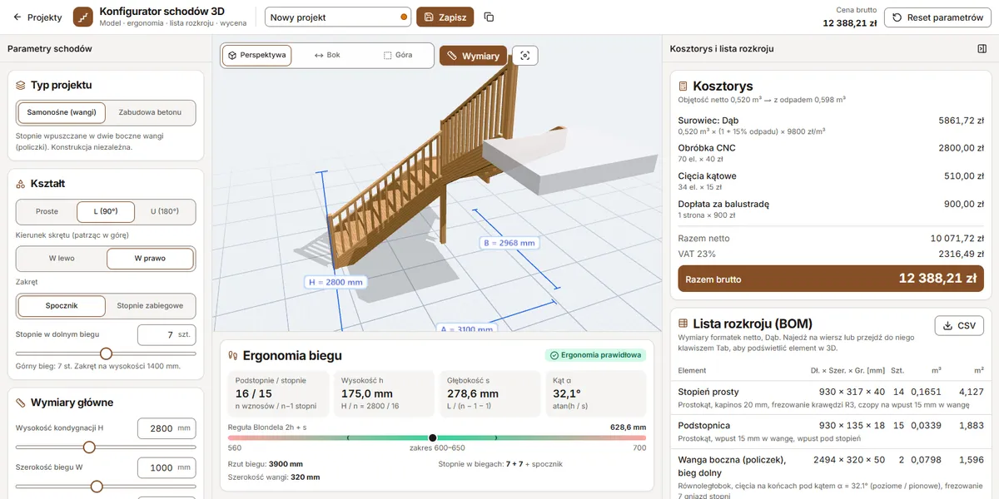Click the Wysokość kondygnacji H field
999x499 pixels.
pyautogui.click(x=166, y=428)
